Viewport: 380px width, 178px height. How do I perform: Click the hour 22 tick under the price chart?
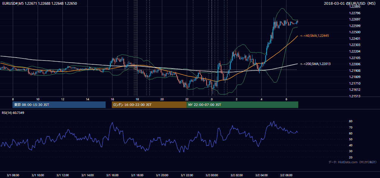point(187,99)
